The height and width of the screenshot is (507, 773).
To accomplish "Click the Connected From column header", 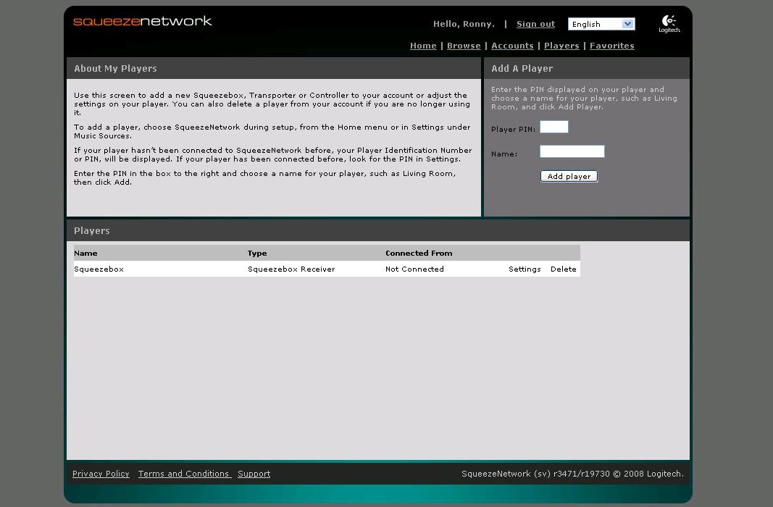I will tap(419, 253).
